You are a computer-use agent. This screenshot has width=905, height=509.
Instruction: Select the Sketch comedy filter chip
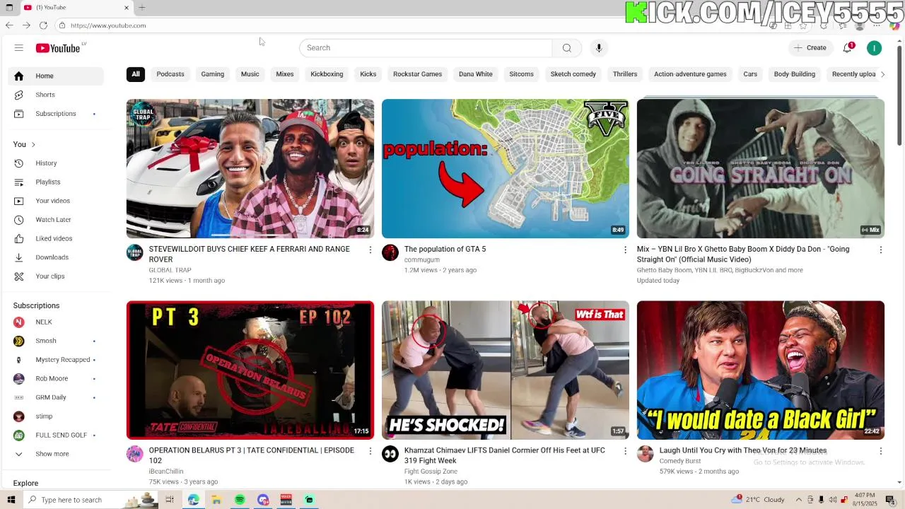click(573, 74)
